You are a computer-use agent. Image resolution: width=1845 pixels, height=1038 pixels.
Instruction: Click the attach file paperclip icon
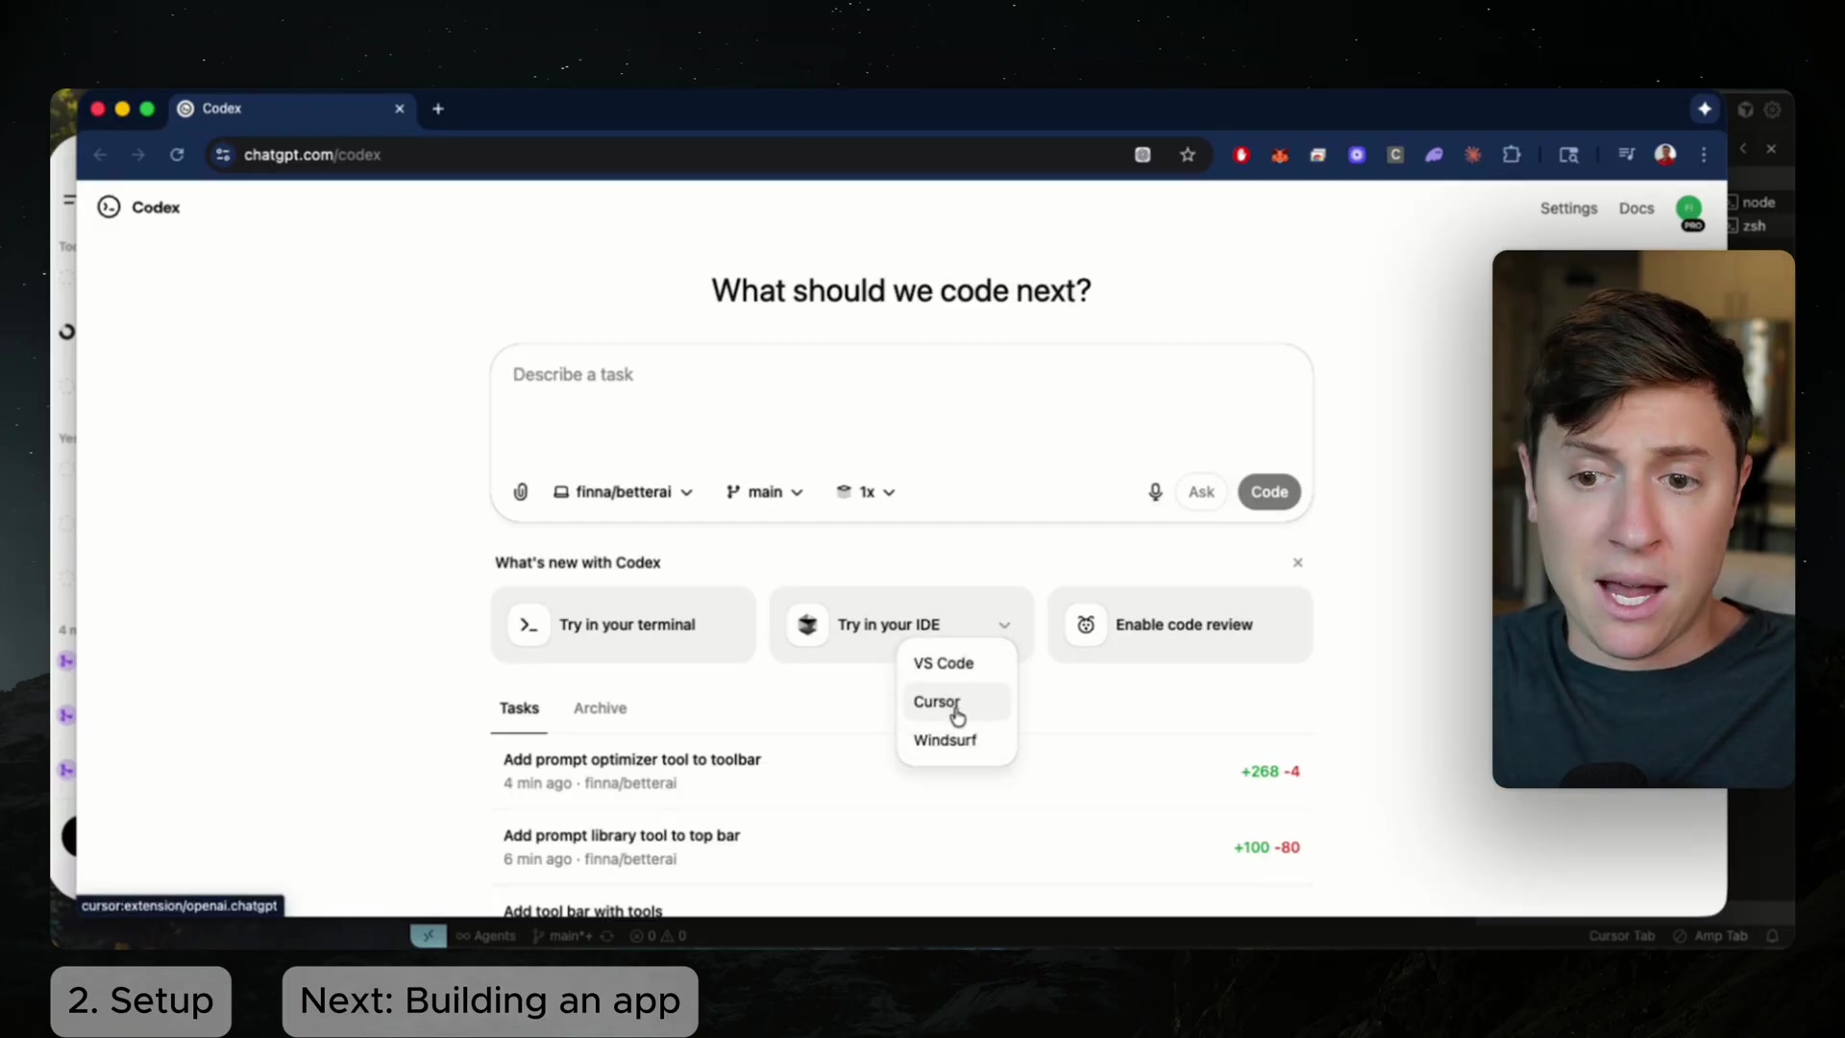(x=521, y=492)
